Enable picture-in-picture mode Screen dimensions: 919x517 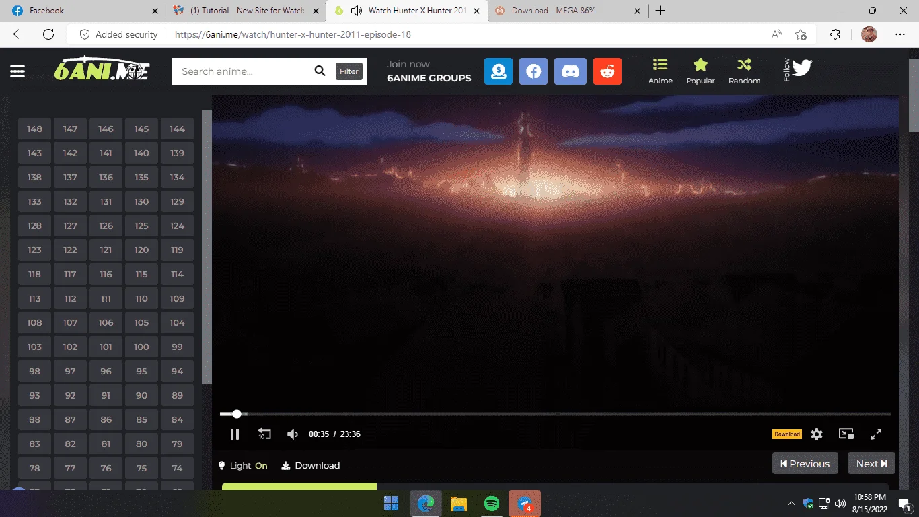point(846,434)
